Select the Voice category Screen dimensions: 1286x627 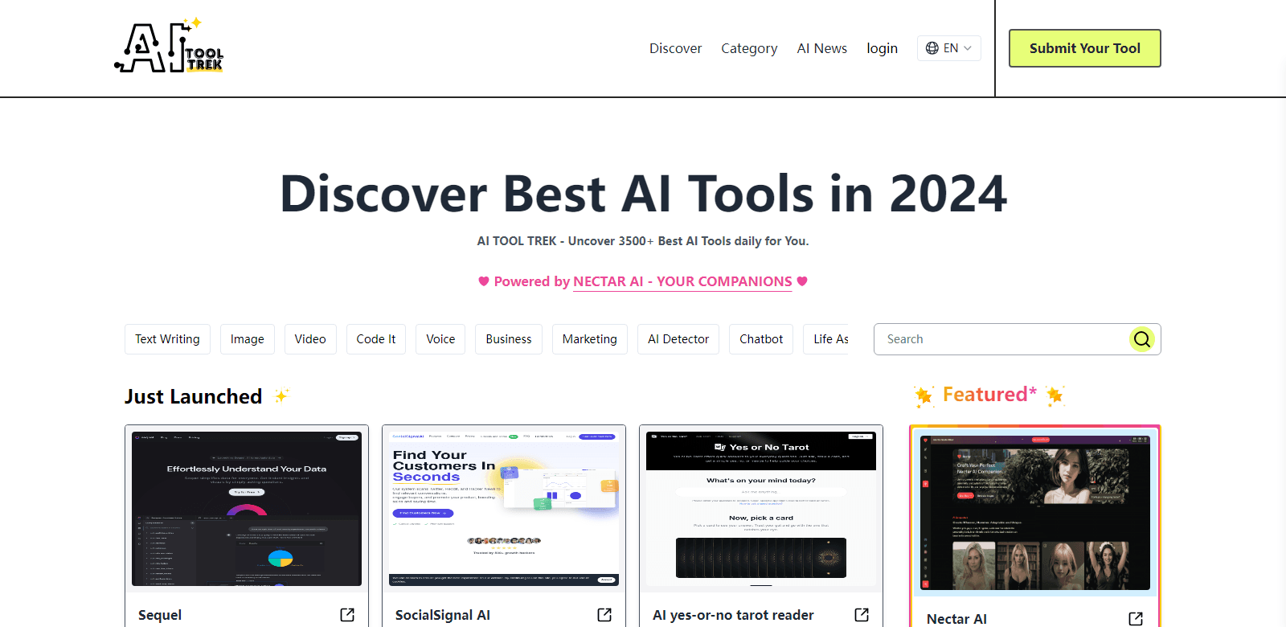tap(440, 339)
